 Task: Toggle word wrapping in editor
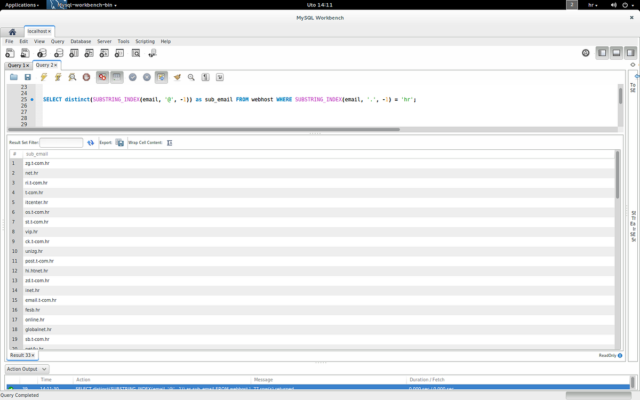(x=220, y=77)
